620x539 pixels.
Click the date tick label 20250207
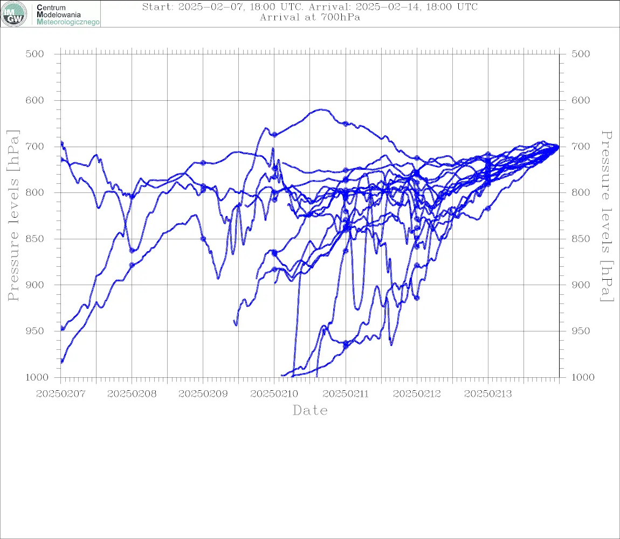click(x=60, y=394)
